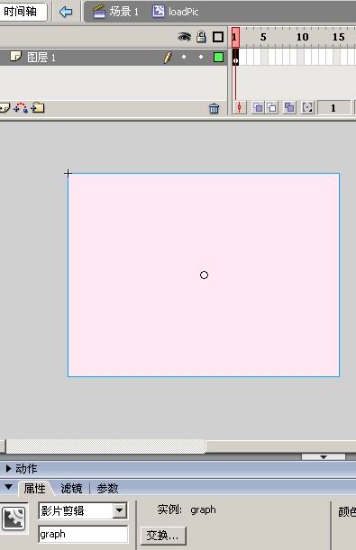Toggle outline color square for 图层 1

coord(218,57)
